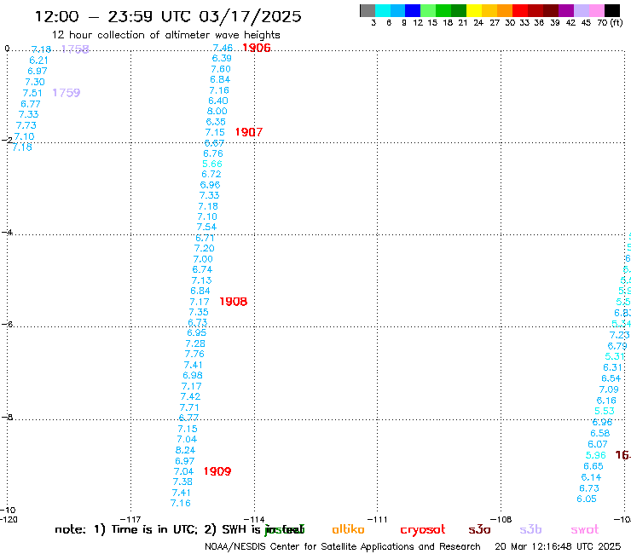Click the -117 longitude axis label

tap(130, 519)
